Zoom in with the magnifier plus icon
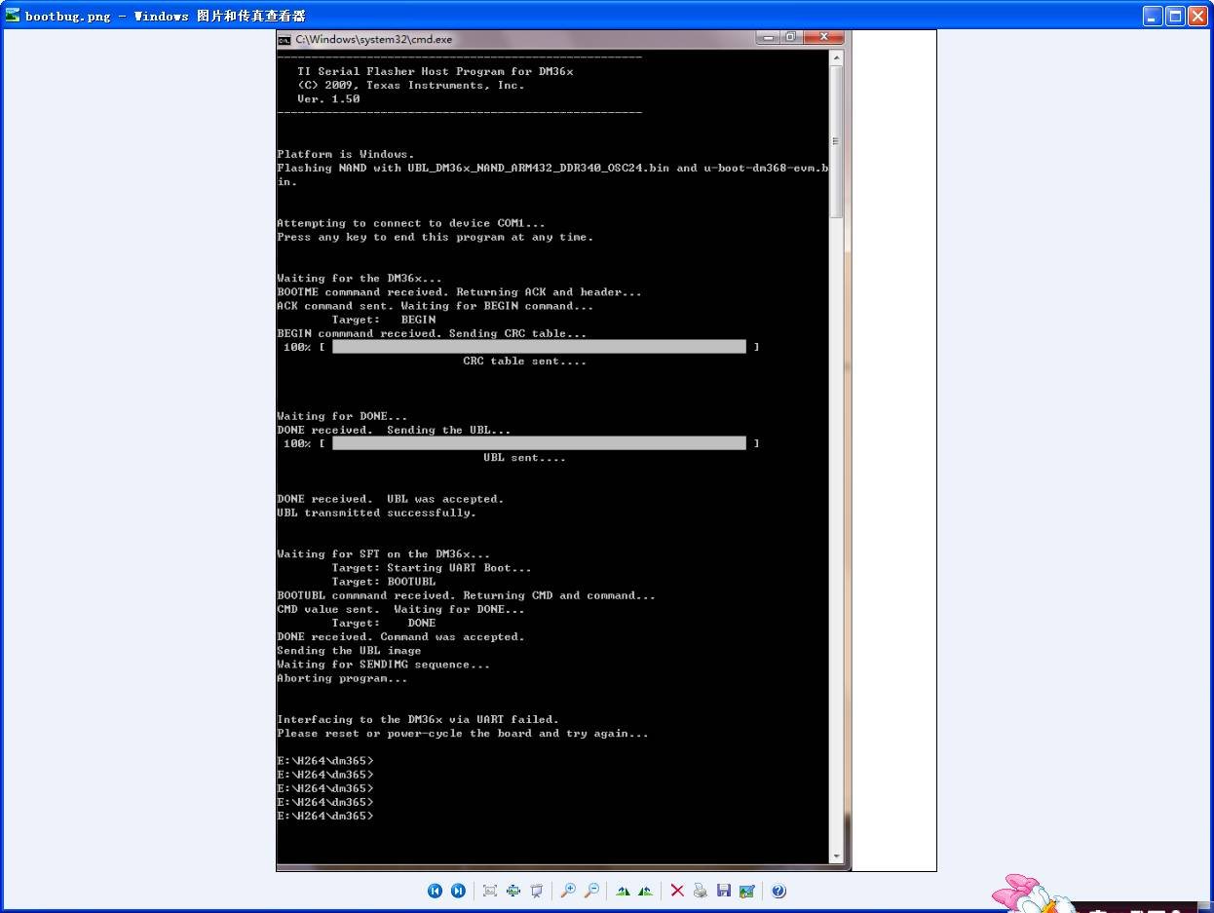 pos(568,891)
